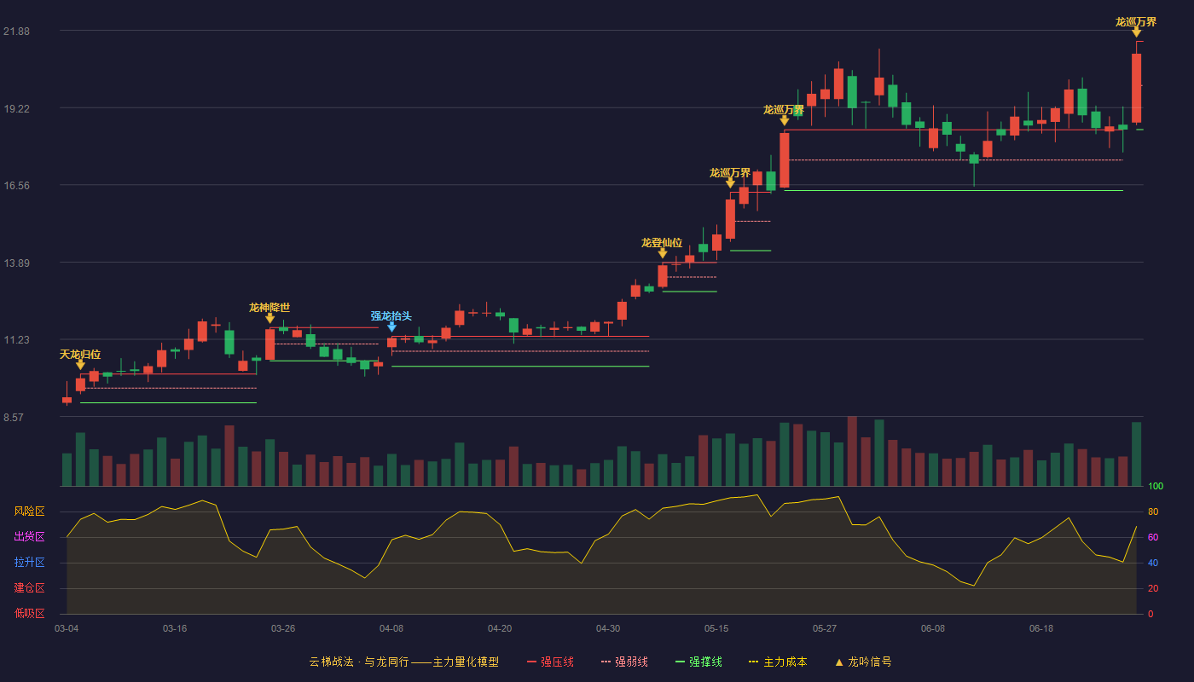The image size is (1194, 682).
Task: Click the 19.22 price axis label
Action: [16, 109]
